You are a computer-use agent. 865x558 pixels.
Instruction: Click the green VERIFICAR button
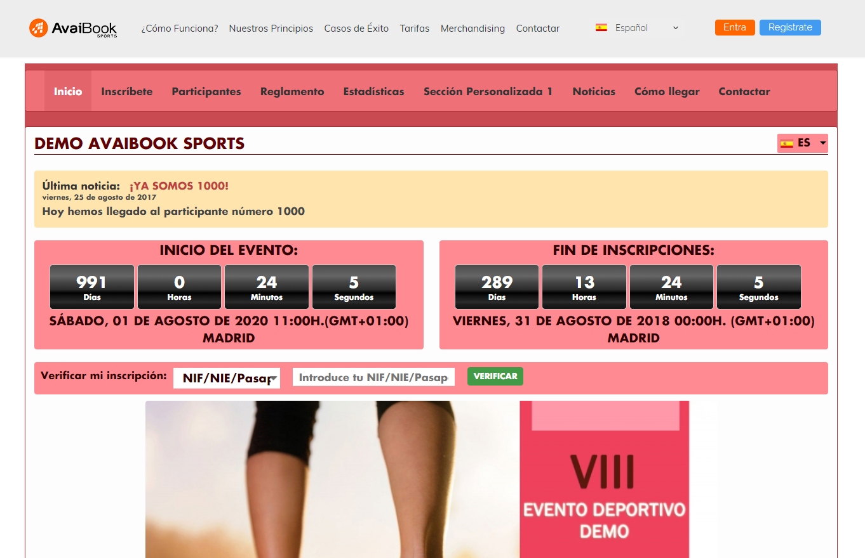pos(495,376)
